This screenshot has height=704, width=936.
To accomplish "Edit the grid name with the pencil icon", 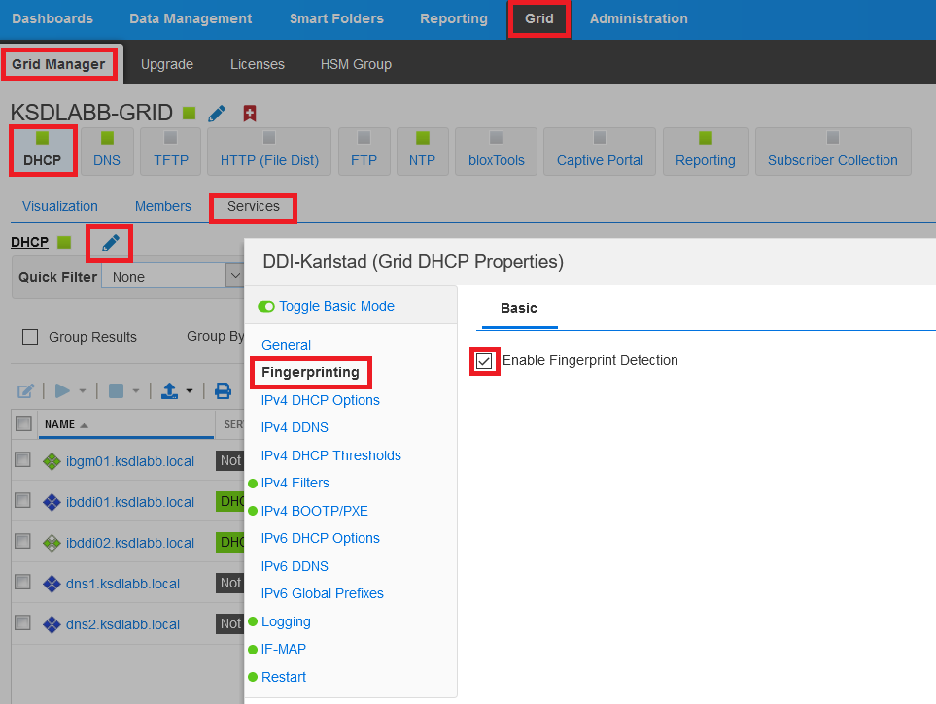I will (216, 113).
